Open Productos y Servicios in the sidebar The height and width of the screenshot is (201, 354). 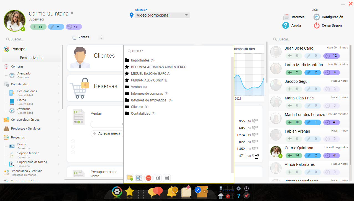[x=26, y=129]
